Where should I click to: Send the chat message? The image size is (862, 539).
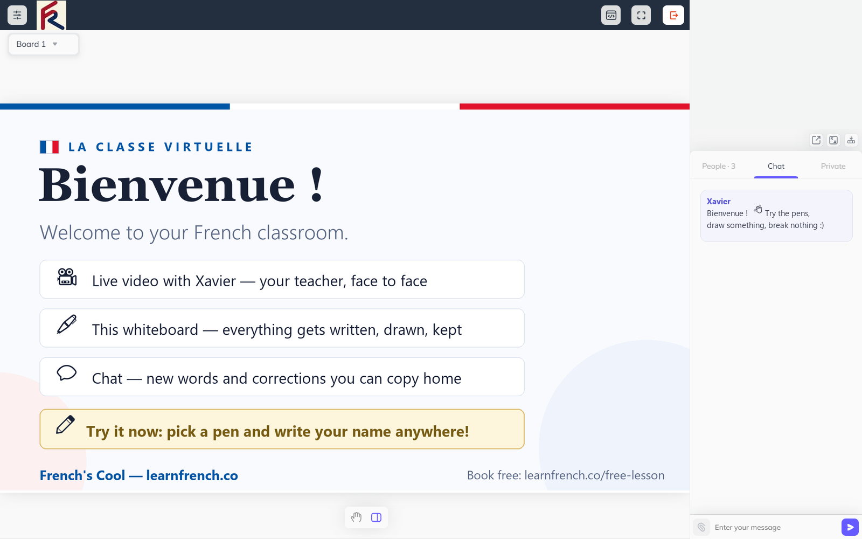[850, 527]
